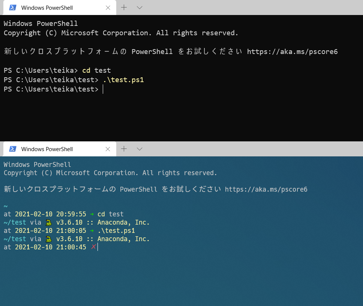This screenshot has width=363, height=306.
Task: Click the green arrow after 21:00:05
Action: [92, 231]
